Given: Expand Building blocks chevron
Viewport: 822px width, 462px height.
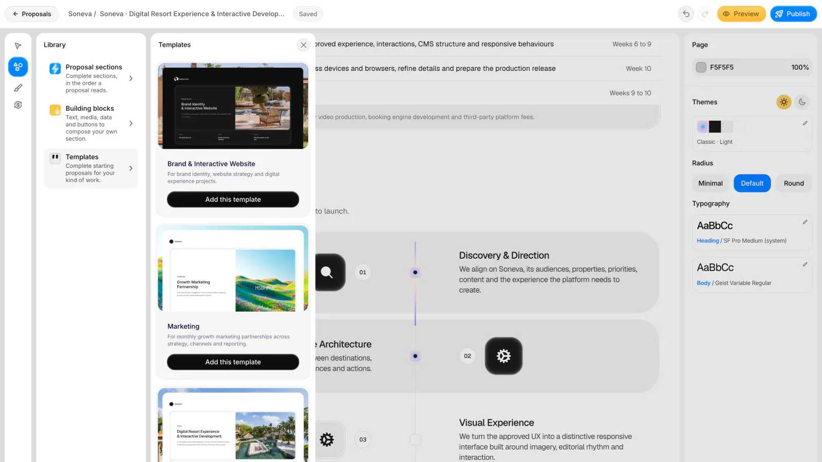Looking at the screenshot, I should pos(131,123).
